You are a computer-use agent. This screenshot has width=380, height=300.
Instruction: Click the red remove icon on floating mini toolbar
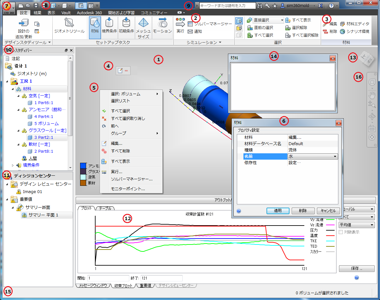click(x=126, y=71)
